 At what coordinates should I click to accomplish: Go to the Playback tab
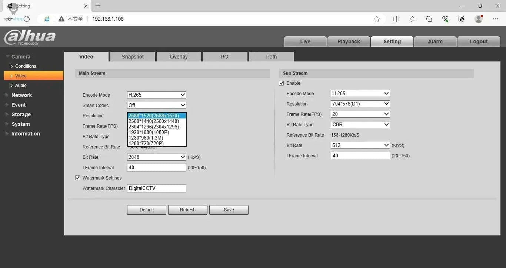tap(349, 41)
